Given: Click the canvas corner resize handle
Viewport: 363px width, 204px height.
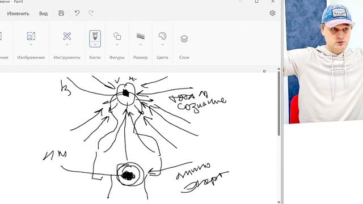Looking at the screenshot, I should tap(264, 71).
